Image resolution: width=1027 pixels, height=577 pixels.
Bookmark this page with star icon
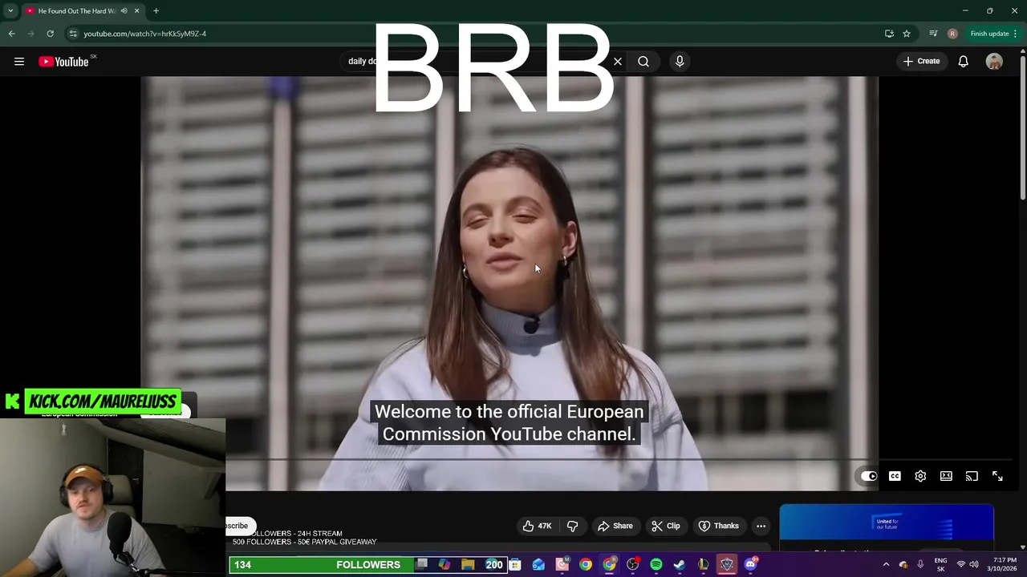click(907, 34)
